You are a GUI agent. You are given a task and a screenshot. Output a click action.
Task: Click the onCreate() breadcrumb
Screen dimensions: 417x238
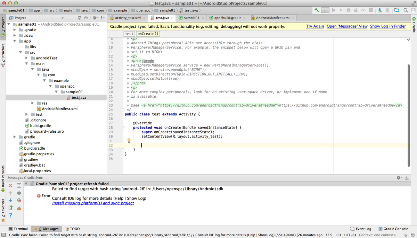click(148, 34)
